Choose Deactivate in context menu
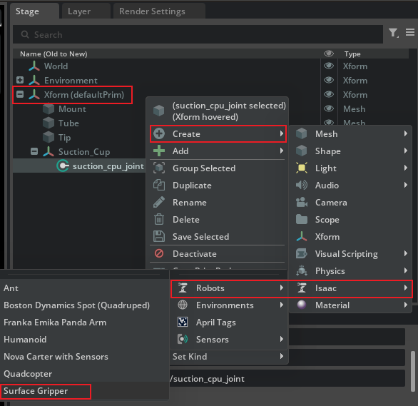418x406 pixels. (218, 254)
